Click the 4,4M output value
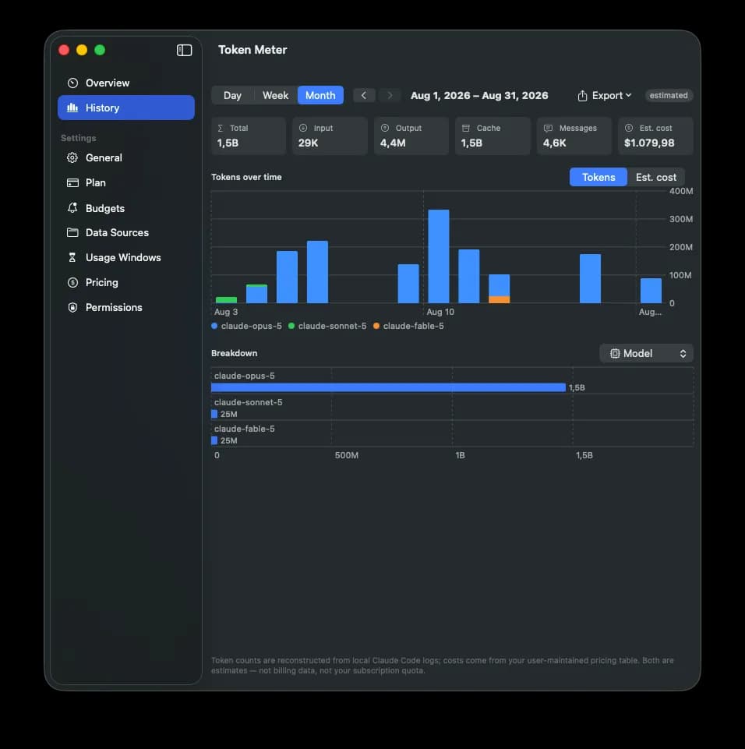The image size is (745, 749). click(393, 143)
